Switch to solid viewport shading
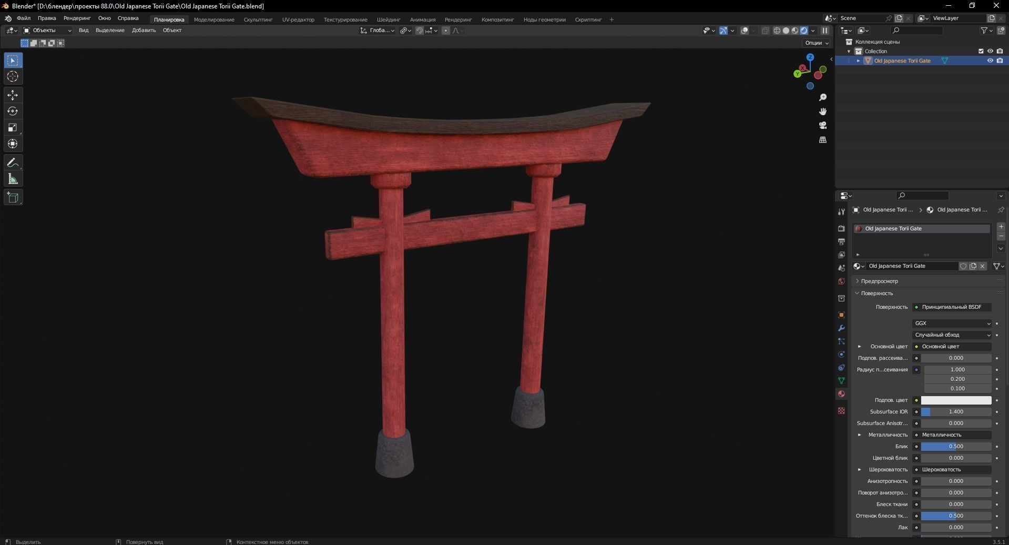1009x545 pixels. click(786, 31)
